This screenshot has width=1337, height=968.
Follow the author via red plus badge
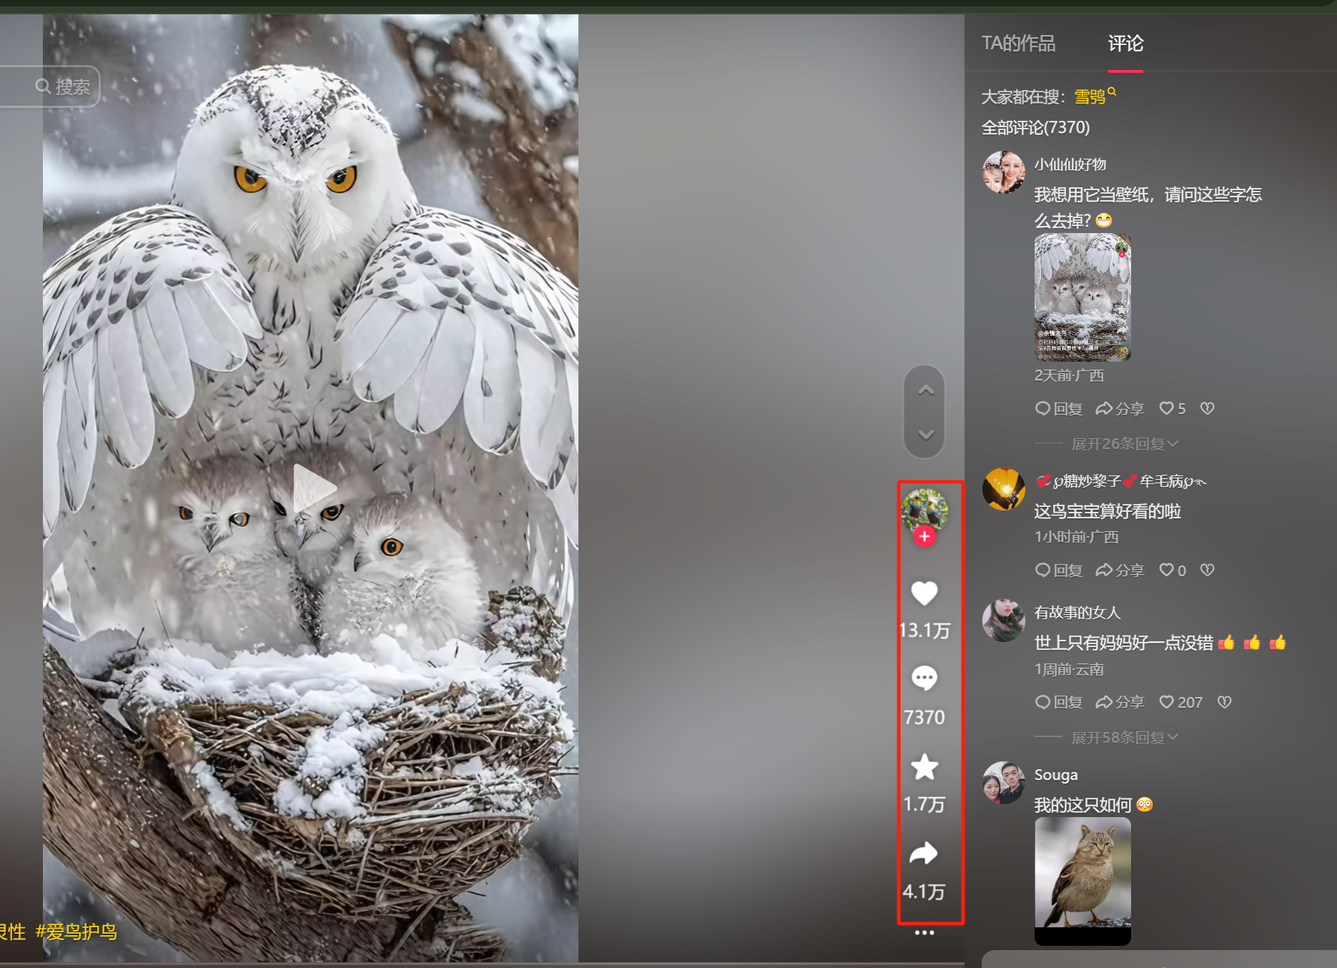tap(924, 536)
